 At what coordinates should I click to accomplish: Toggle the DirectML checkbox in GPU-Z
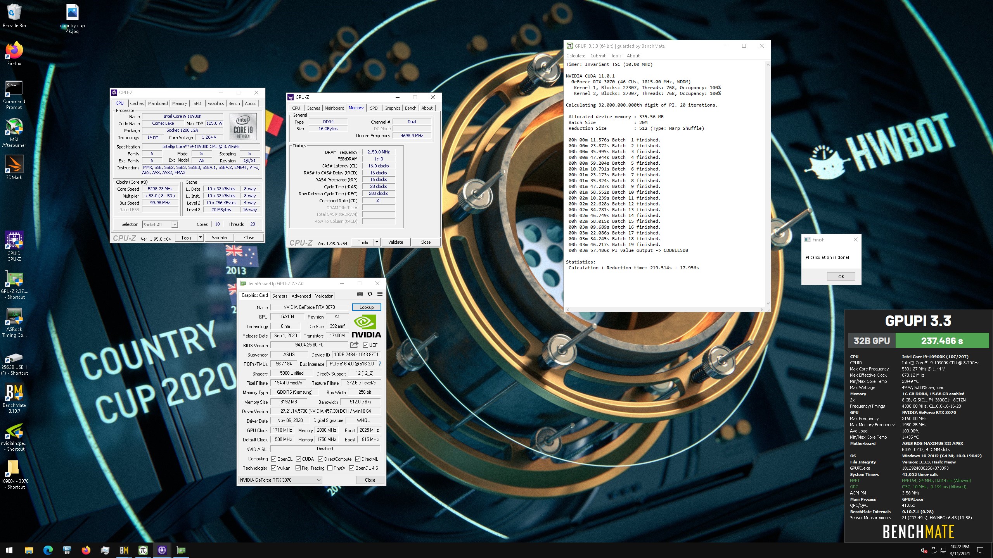coord(358,459)
